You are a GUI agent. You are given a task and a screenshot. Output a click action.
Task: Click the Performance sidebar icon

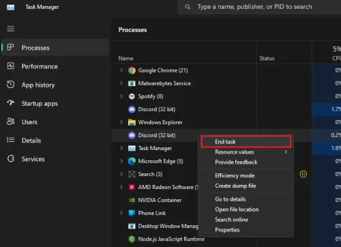pos(10,66)
